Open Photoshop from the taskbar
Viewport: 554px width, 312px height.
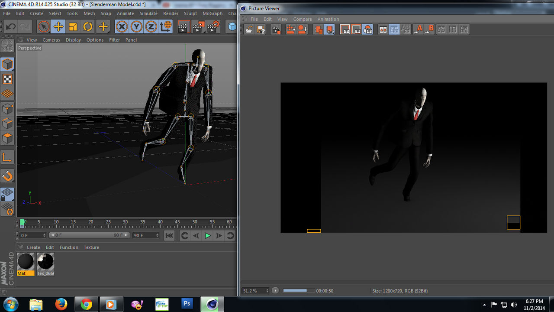[187, 305]
